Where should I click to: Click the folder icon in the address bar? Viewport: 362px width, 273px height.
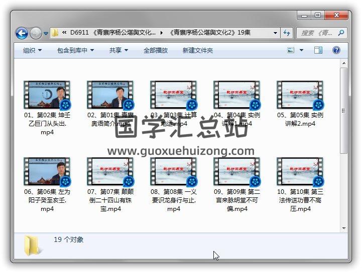click(55, 33)
